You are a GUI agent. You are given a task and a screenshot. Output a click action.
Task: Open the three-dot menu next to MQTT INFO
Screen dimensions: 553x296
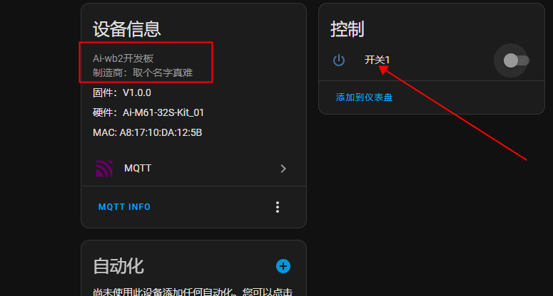click(278, 207)
